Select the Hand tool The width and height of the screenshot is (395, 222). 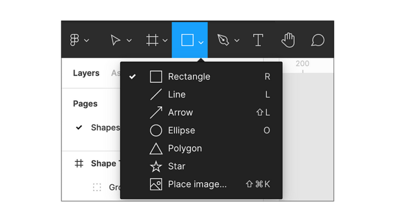[288, 40]
